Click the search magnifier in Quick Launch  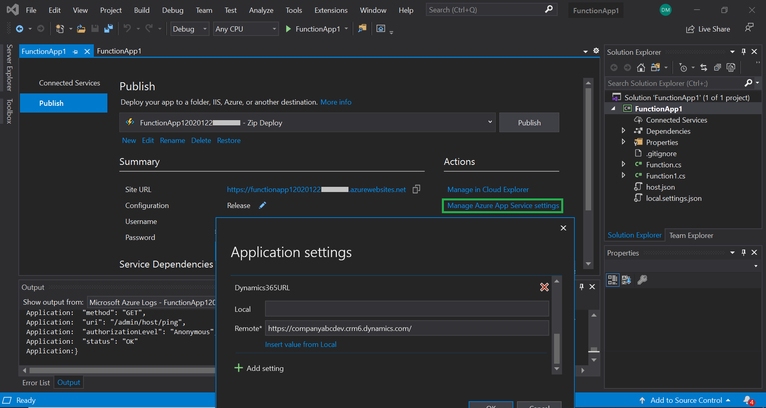[x=549, y=9]
